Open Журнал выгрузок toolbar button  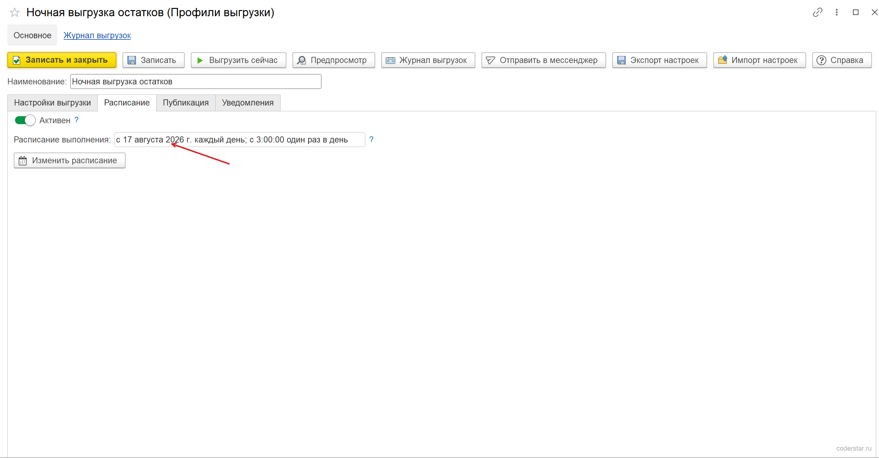428,60
